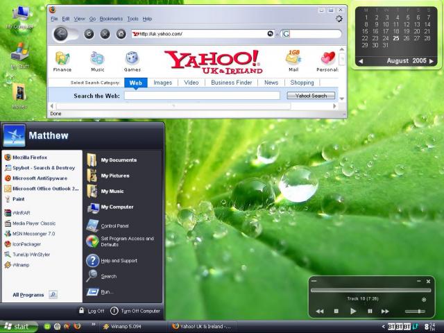Select the Movies desktop folder
This screenshot has width=444, height=333.
[x=19, y=96]
